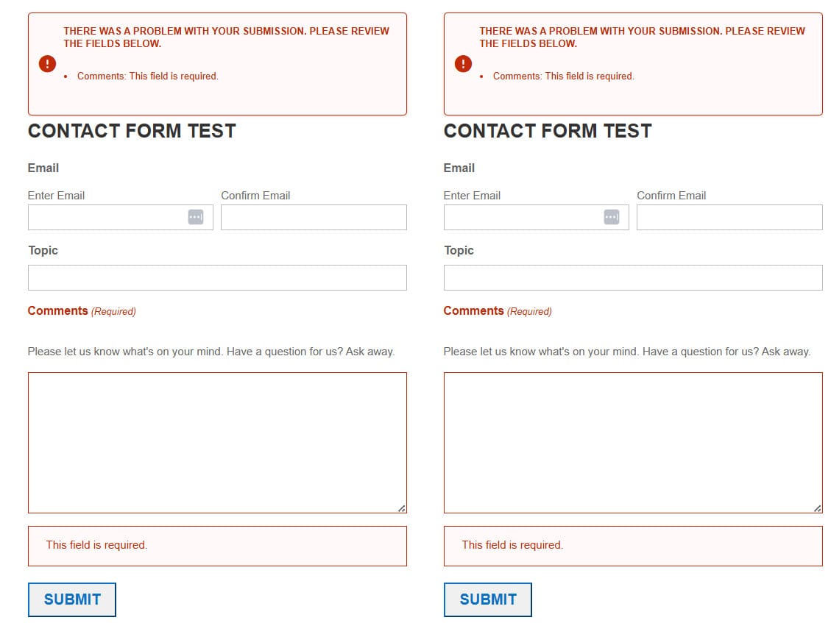Image resolution: width=831 pixels, height=623 pixels.
Task: Click the password manager icon in right Enter Email field
Action: (x=612, y=217)
